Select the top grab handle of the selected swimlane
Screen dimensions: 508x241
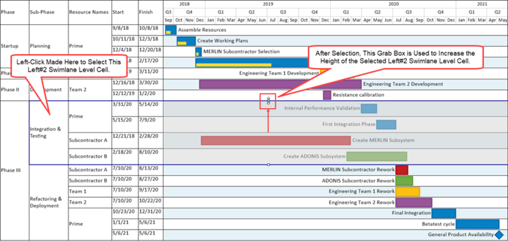[x=268, y=101]
